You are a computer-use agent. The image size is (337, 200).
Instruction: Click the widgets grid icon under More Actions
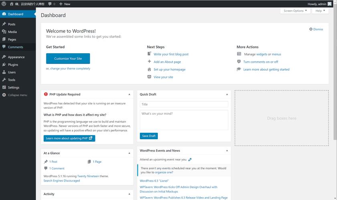[x=239, y=54]
